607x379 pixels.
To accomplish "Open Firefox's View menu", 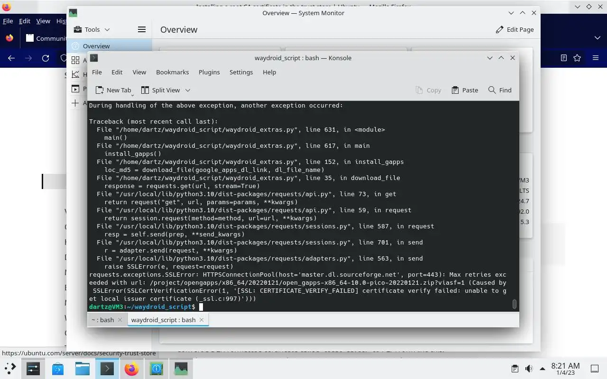I will pyautogui.click(x=43, y=21).
